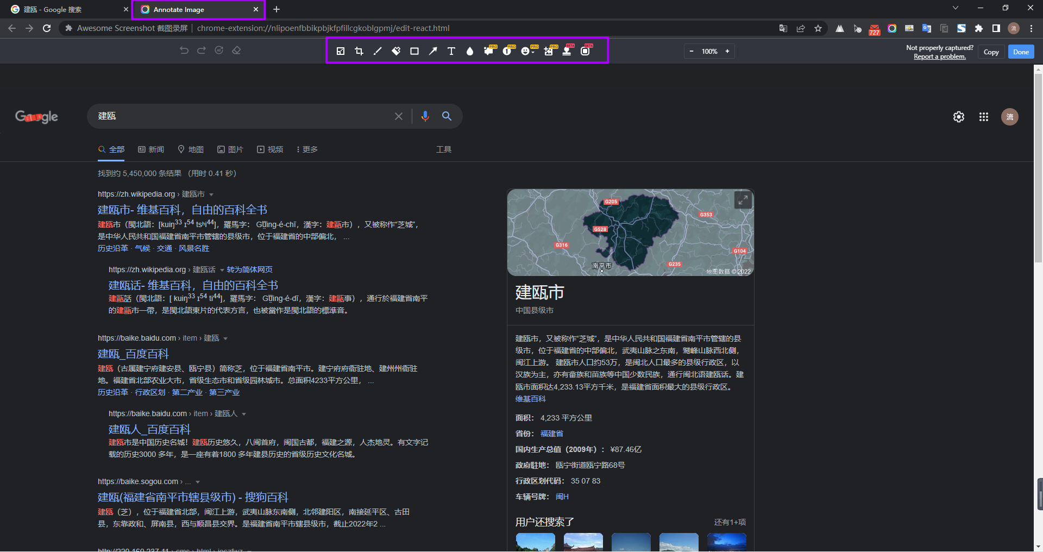This screenshot has height=552, width=1043.
Task: Click the translate page icon in address bar
Action: 783,28
